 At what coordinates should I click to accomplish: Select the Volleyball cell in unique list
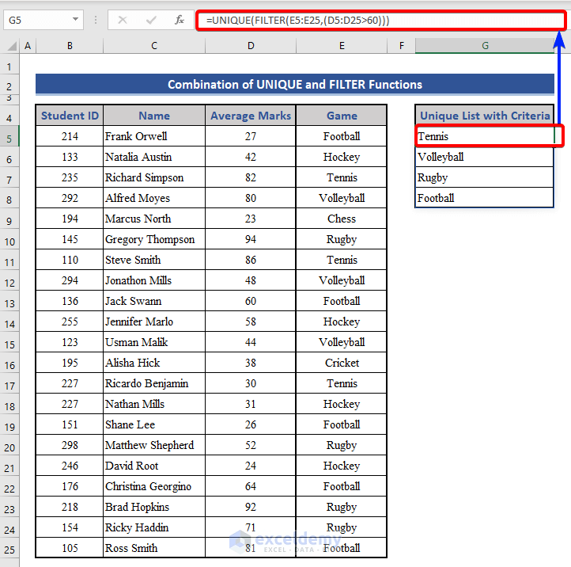pyautogui.click(x=485, y=157)
